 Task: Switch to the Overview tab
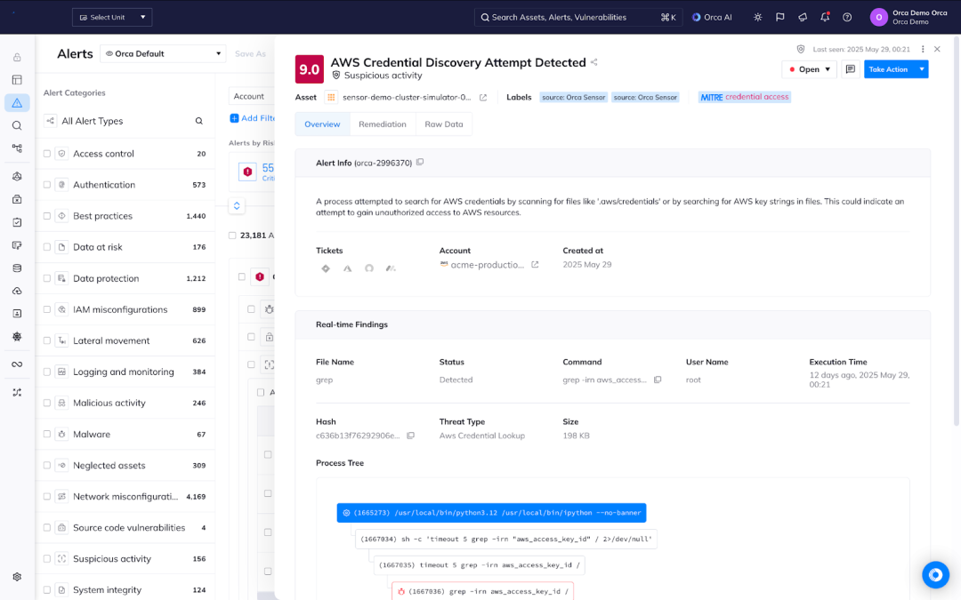point(322,124)
